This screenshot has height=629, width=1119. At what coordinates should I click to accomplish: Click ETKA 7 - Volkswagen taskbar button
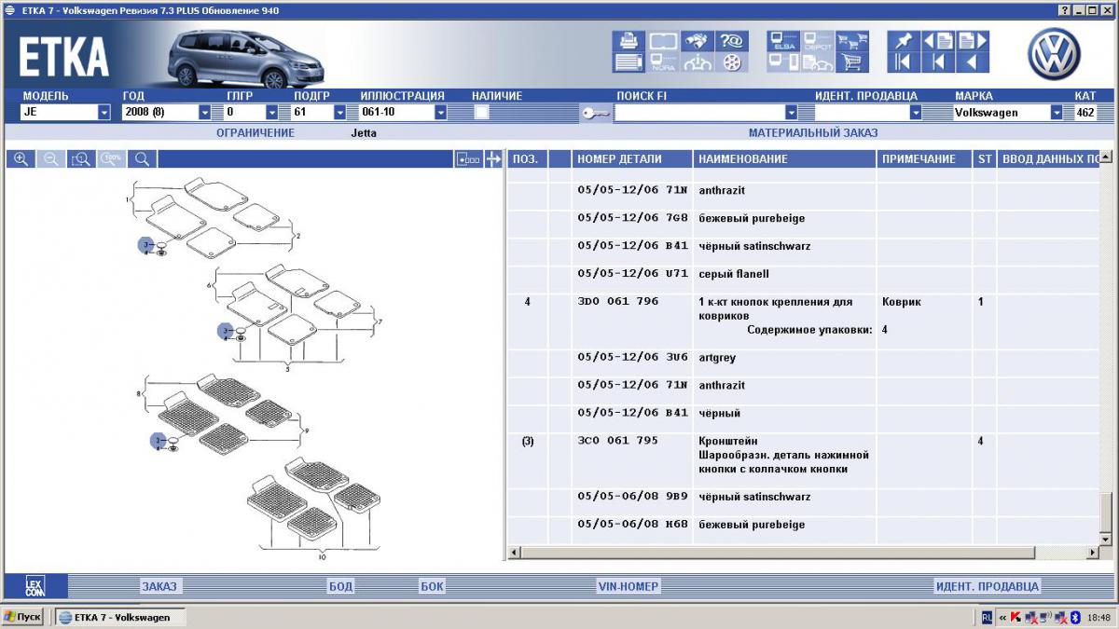pyautogui.click(x=120, y=617)
